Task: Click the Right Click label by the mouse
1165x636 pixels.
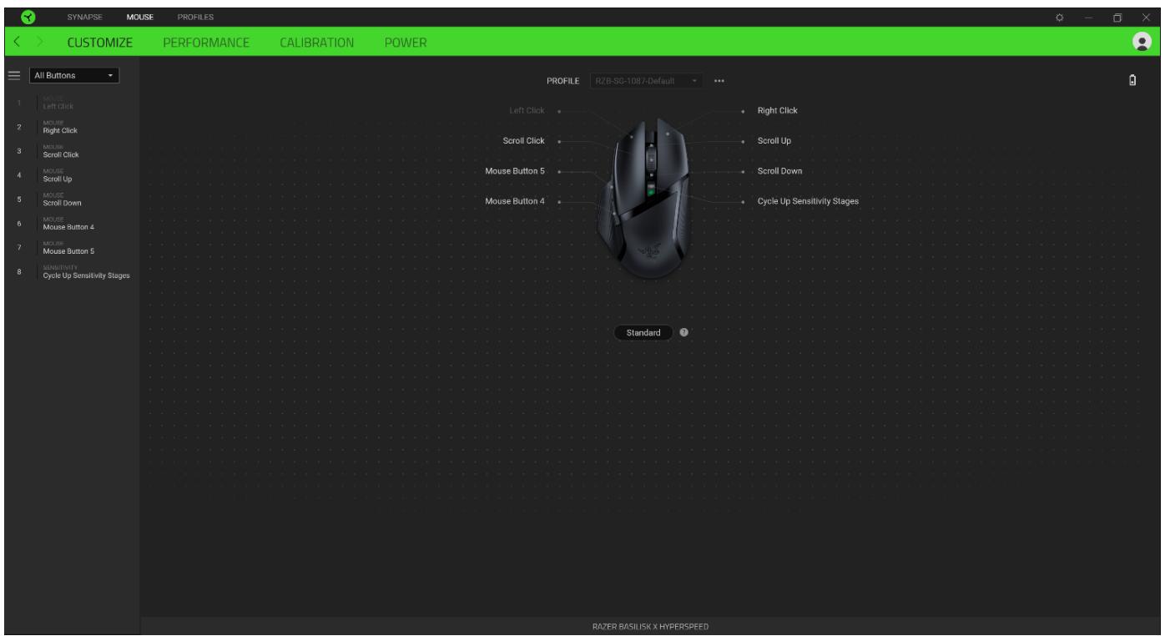Action: 777,110
